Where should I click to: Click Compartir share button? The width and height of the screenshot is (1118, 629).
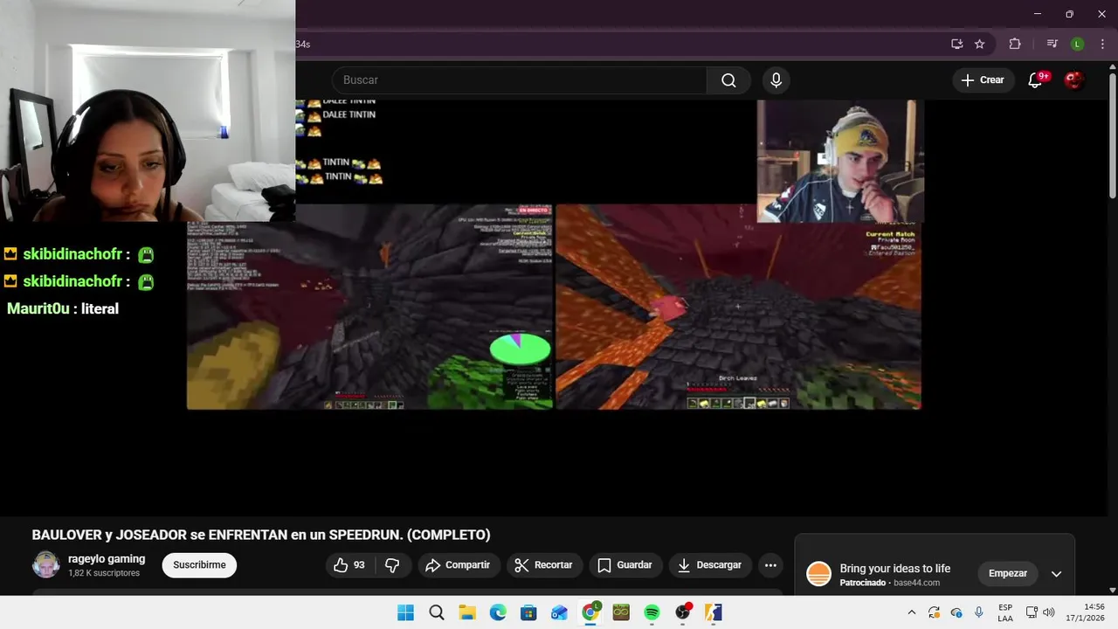[459, 565]
